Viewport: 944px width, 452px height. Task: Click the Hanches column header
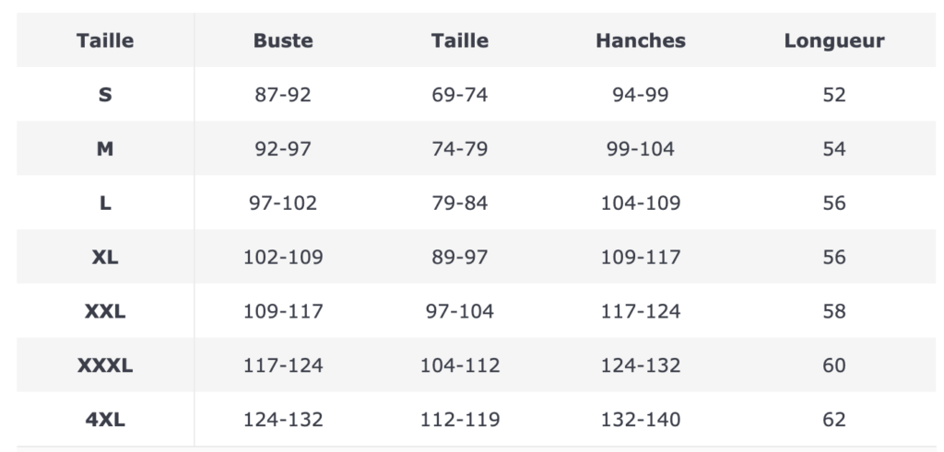[x=640, y=41]
